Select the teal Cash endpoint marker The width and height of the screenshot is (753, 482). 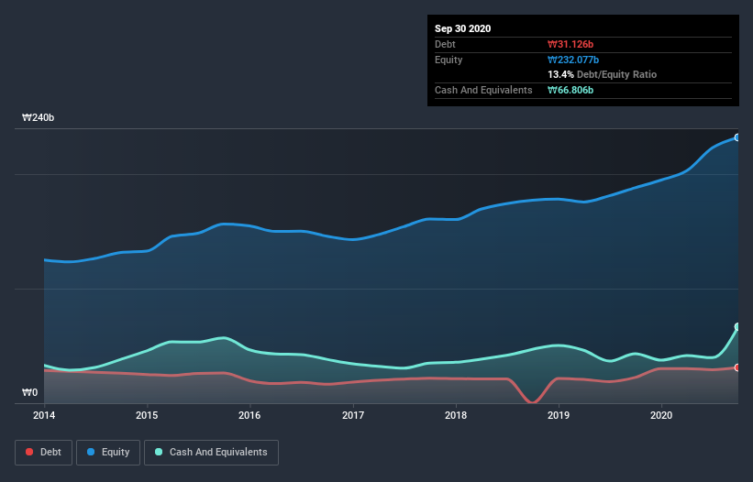click(x=736, y=327)
